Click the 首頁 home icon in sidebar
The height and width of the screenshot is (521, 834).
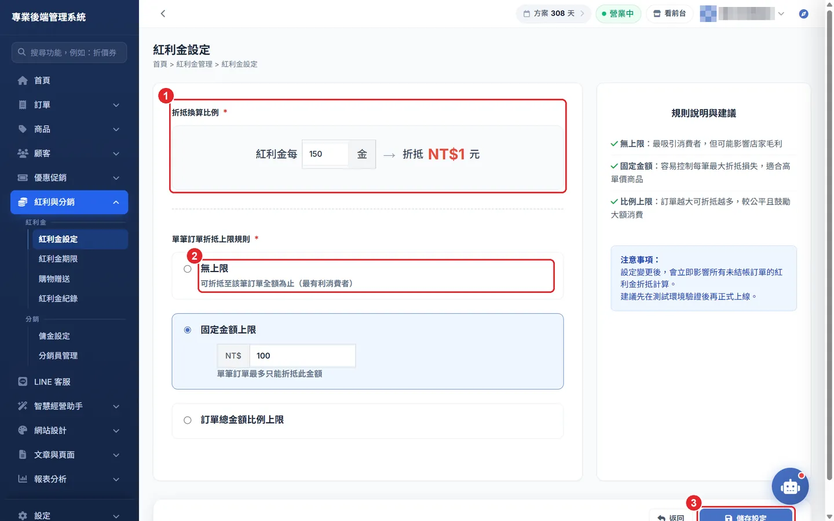[23, 80]
